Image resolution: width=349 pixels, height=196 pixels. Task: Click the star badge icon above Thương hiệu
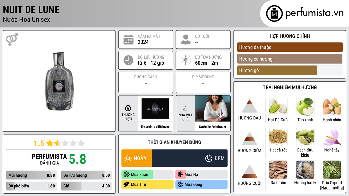click(128, 108)
